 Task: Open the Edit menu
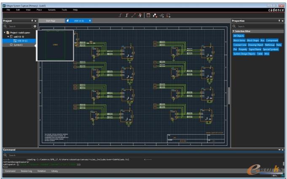click(x=18, y=10)
